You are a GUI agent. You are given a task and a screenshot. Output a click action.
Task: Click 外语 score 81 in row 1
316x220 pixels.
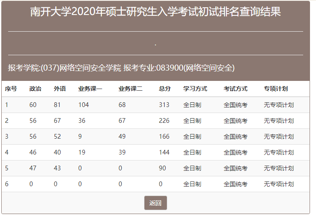pyautogui.click(x=57, y=105)
